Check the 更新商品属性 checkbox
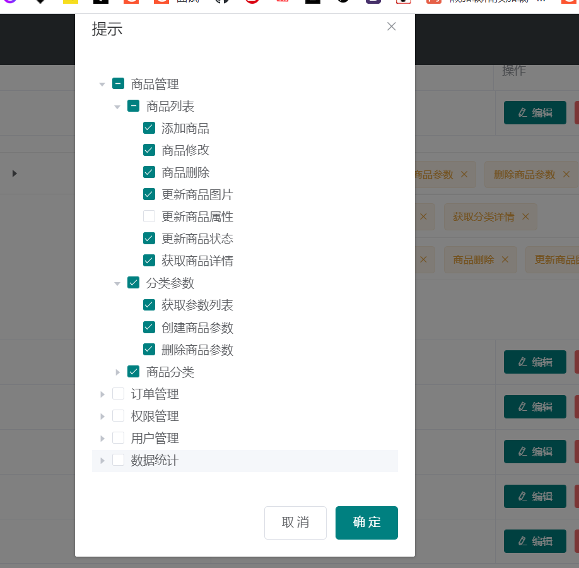579x568 pixels. pos(149,216)
